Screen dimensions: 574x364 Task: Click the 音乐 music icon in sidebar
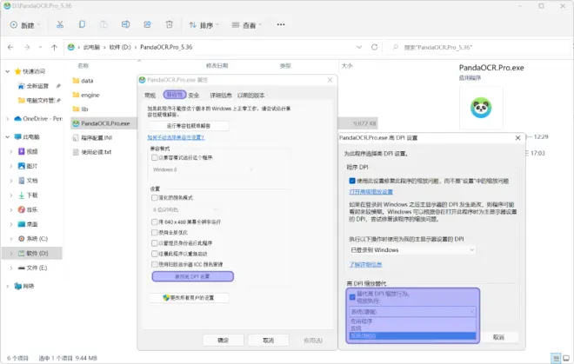[x=22, y=209]
